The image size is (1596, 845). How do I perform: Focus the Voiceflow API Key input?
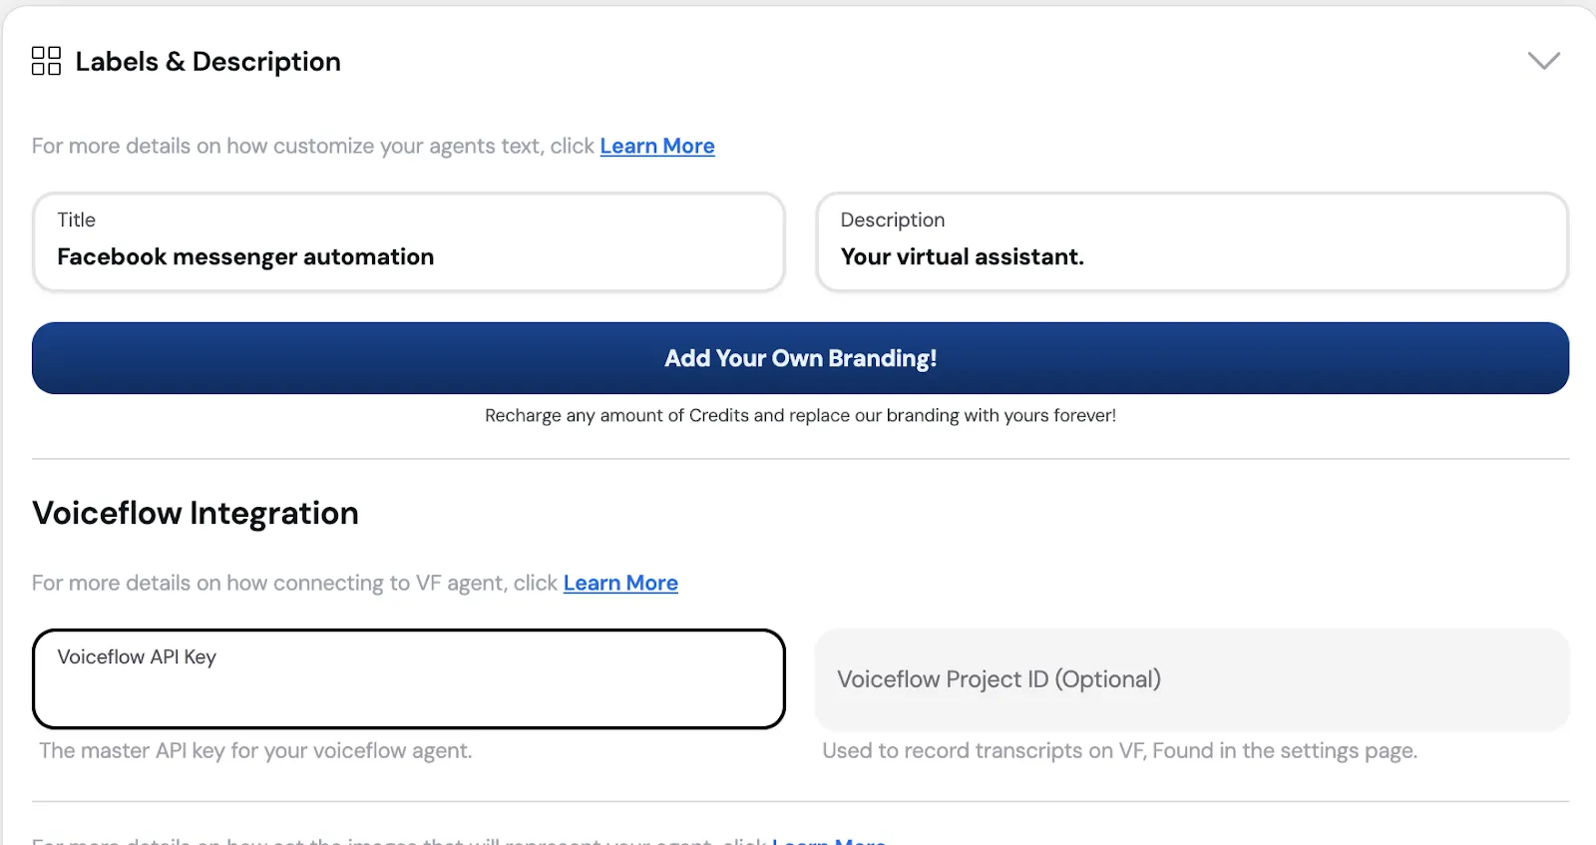pyautogui.click(x=409, y=678)
